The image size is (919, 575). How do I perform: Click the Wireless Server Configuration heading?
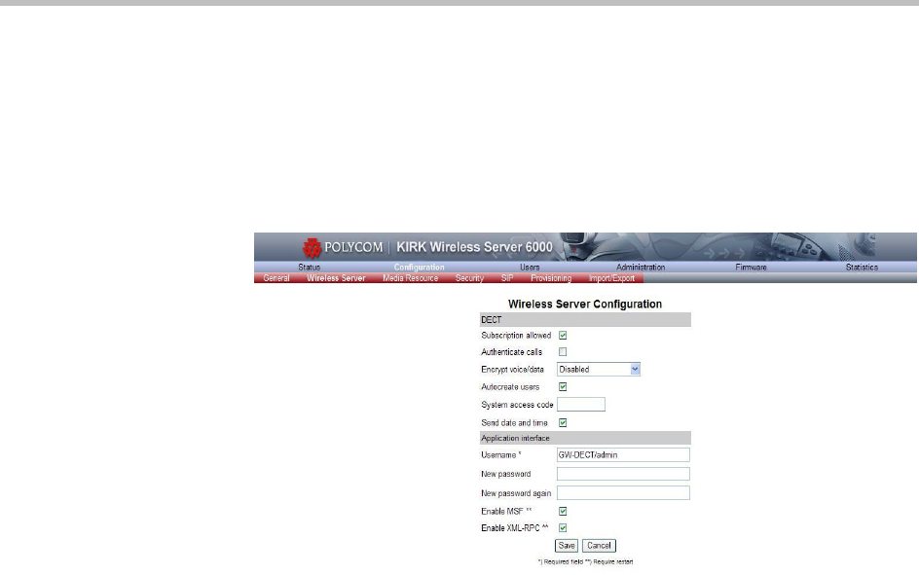click(585, 304)
